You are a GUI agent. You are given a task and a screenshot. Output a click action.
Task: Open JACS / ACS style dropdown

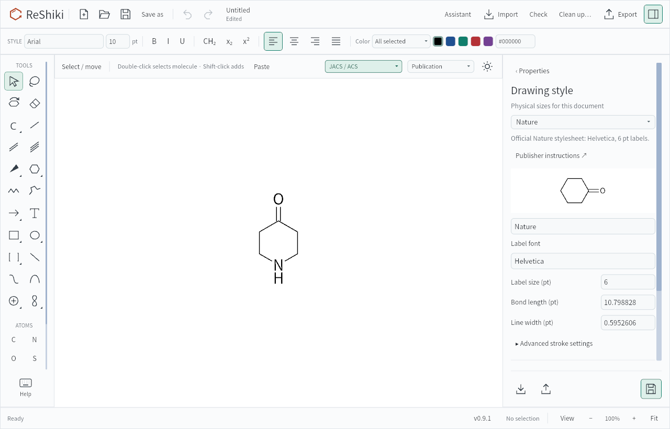[363, 66]
